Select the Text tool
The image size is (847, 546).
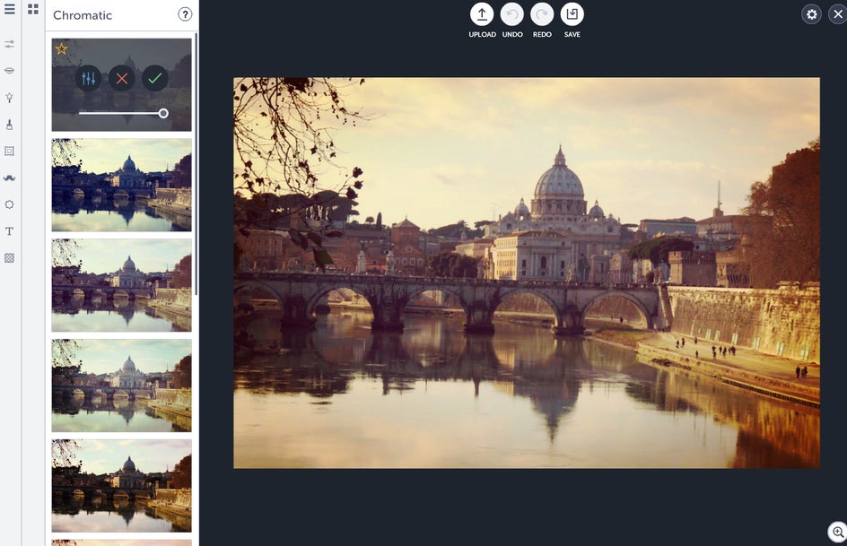(x=9, y=231)
